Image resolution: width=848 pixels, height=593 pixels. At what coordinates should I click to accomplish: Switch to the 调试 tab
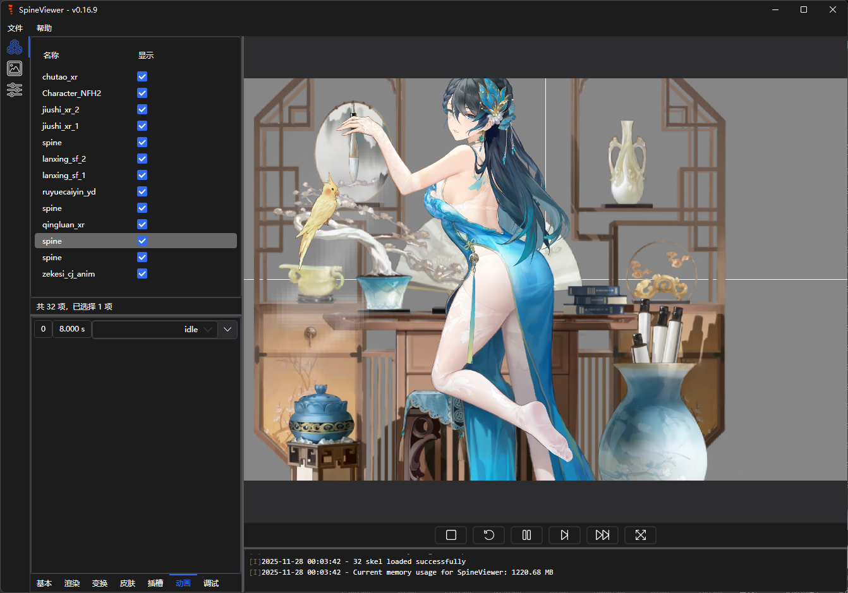(211, 583)
